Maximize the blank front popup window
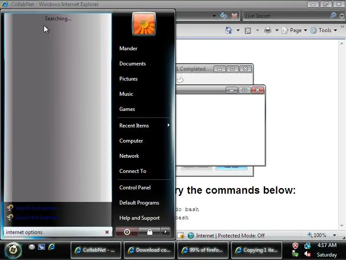The width and height of the screenshot is (346, 260). (244, 90)
